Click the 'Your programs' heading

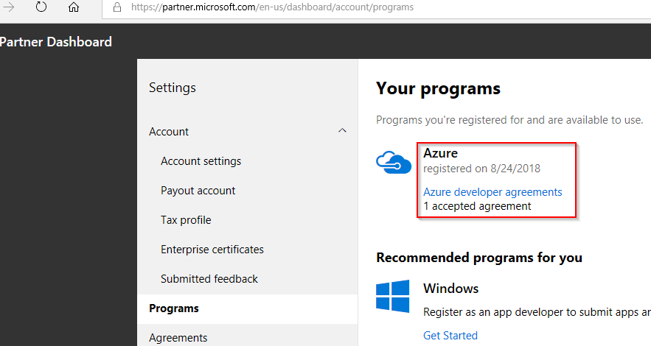[439, 89]
